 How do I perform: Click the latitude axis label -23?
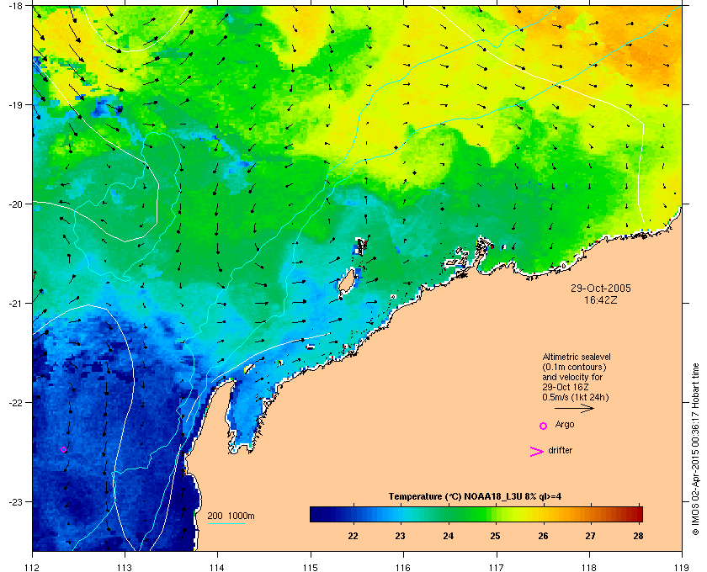coord(15,501)
